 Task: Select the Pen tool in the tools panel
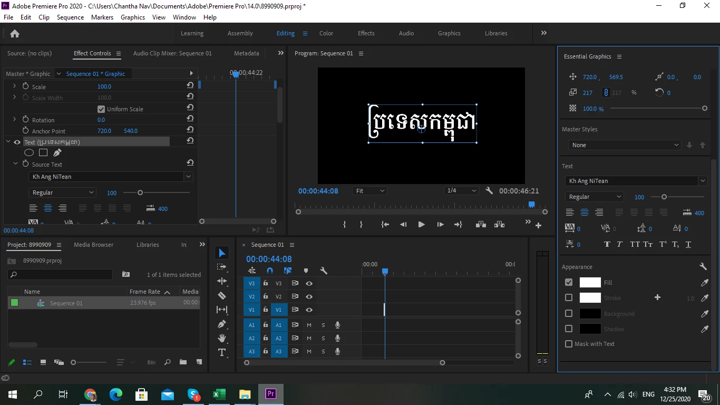(x=222, y=324)
